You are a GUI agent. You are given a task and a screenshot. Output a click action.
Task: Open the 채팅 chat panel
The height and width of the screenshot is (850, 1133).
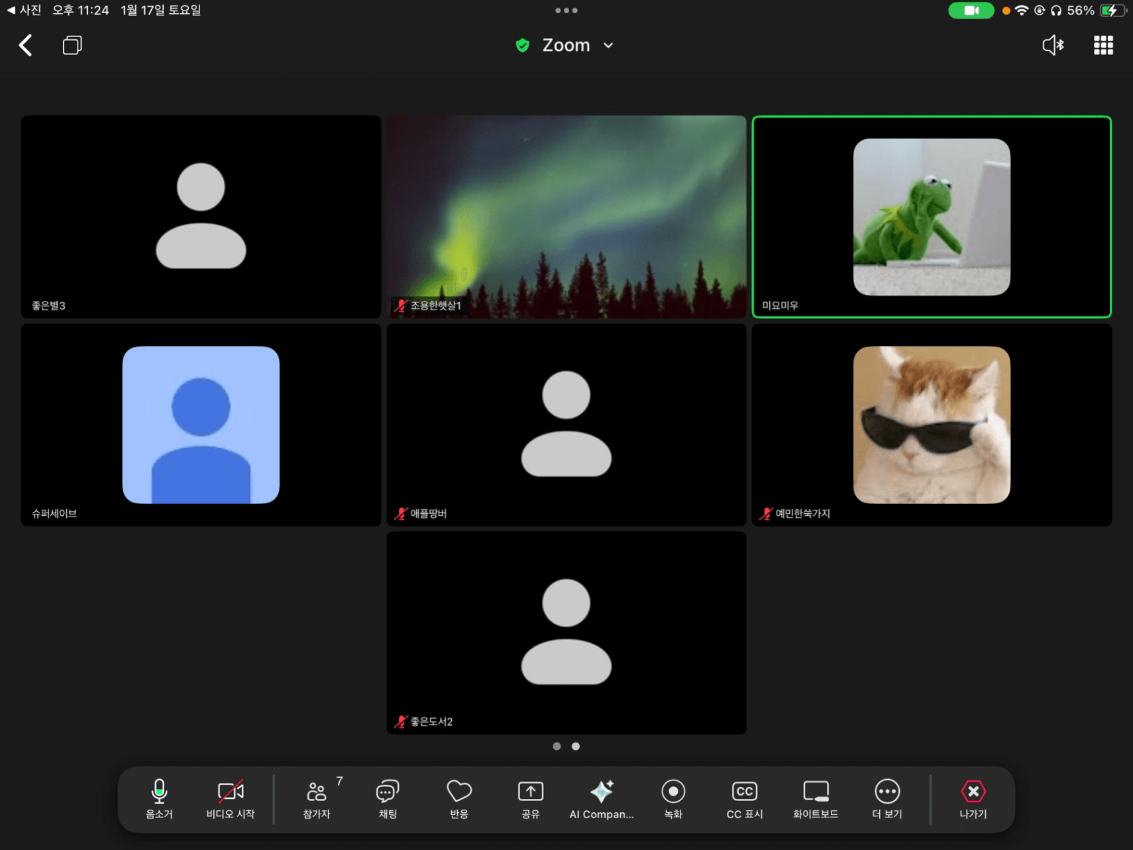(x=388, y=798)
